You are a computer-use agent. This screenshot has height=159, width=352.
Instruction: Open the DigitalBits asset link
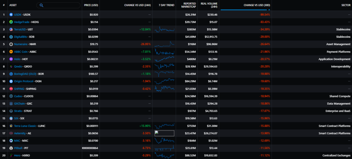(21, 37)
